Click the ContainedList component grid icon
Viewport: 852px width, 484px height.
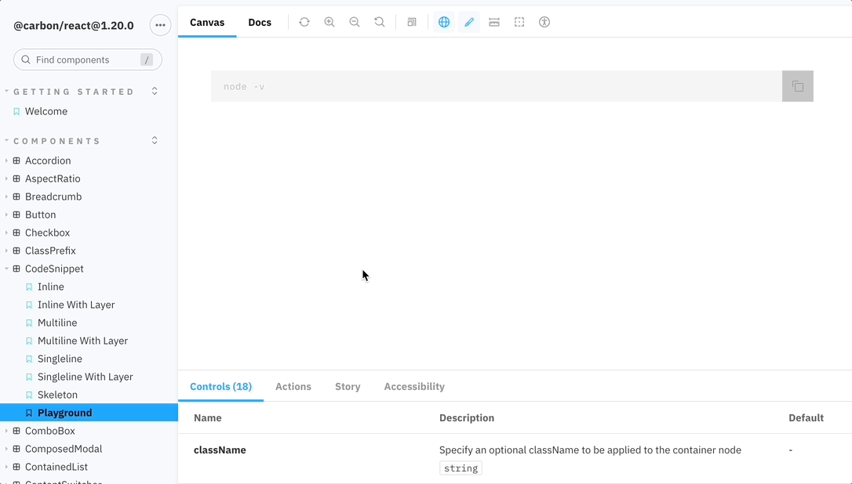click(16, 467)
